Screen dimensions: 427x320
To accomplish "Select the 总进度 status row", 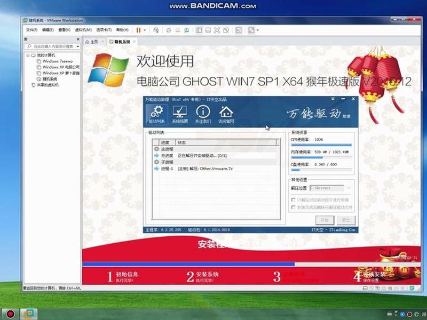I will (216, 156).
